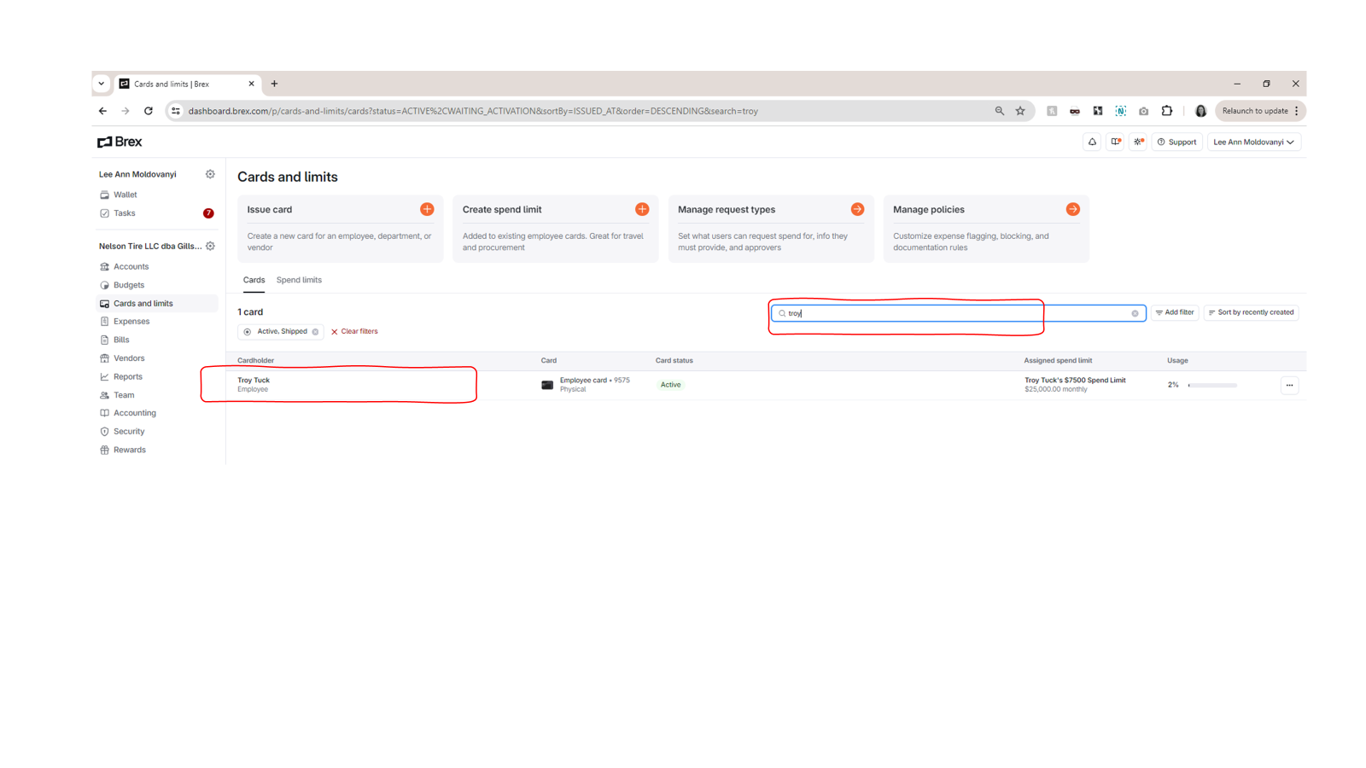The width and height of the screenshot is (1366, 768).
Task: Click the Brex logo
Action: 120,142
